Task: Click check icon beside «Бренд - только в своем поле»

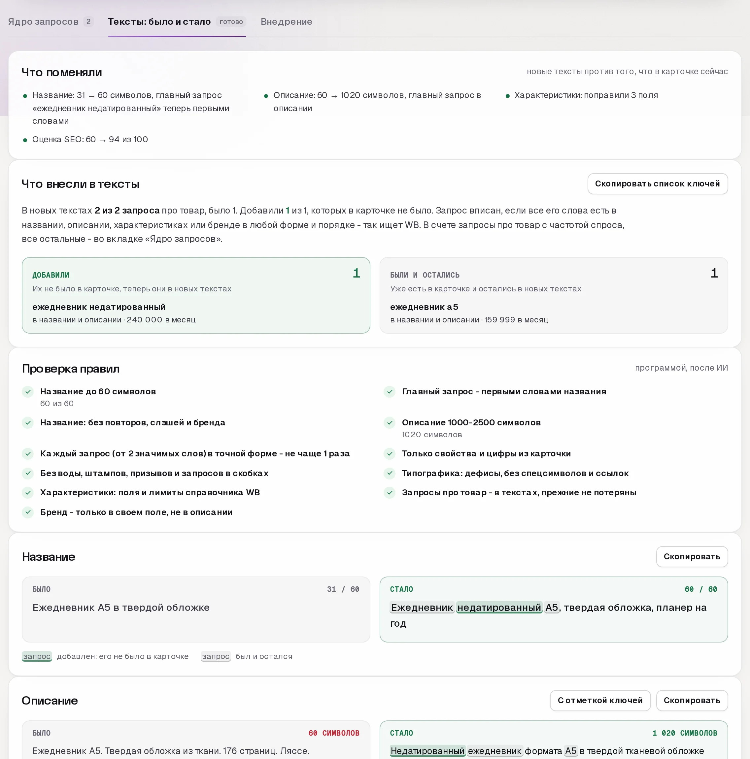Action: 28,512
